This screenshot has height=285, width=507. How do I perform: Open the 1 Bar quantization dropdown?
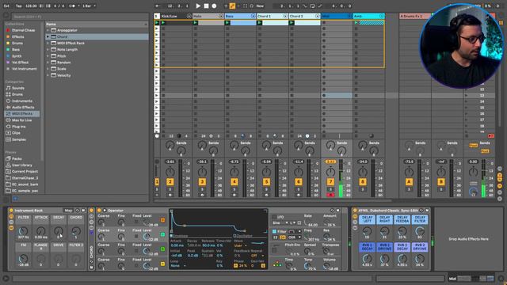pos(89,6)
